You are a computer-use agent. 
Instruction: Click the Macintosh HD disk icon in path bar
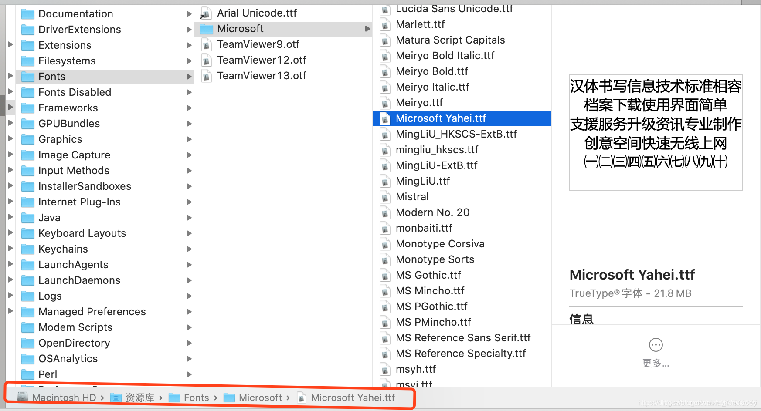23,397
